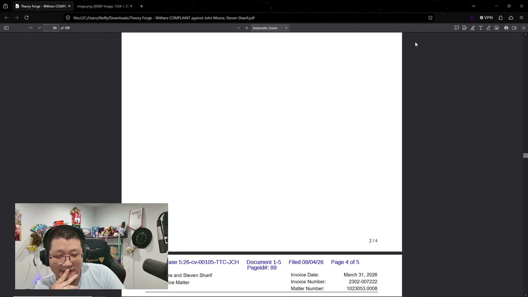Open the list all tabs dropdown
Viewport: 528px width, 297px height.
474,6
